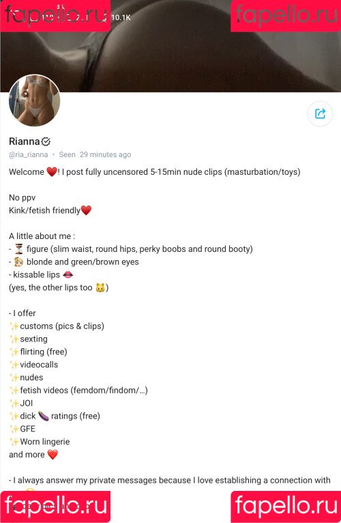The height and width of the screenshot is (523, 341).
Task: Select the Rianna display name
Action: click(x=25, y=141)
